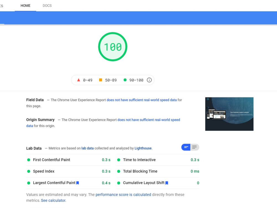Click the green circle 90–100 legend icon
This screenshot has width=277, height=208.
[x=125, y=80]
